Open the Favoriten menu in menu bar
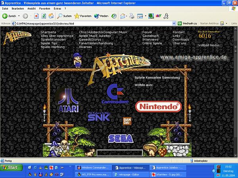The width and height of the screenshot is (238, 178). click(44, 9)
